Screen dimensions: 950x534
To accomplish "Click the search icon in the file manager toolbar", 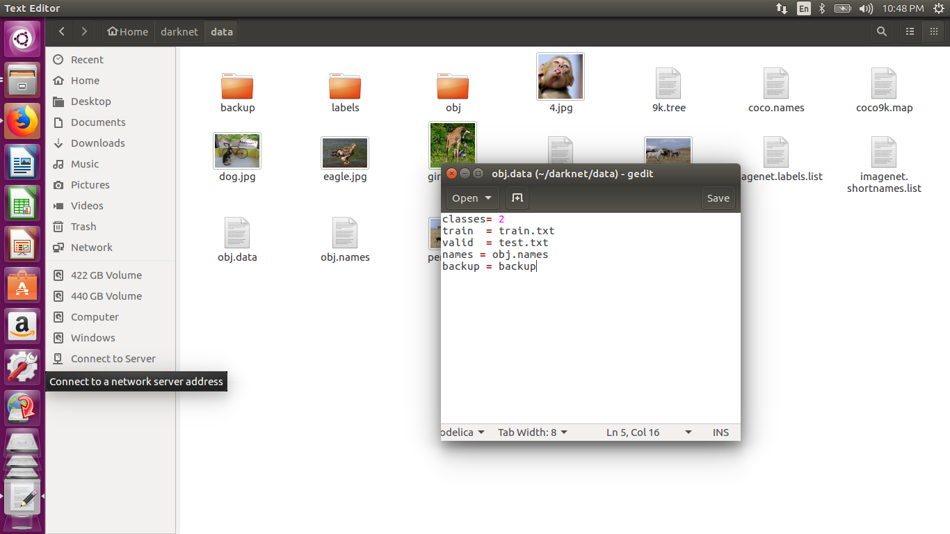I will point(881,31).
